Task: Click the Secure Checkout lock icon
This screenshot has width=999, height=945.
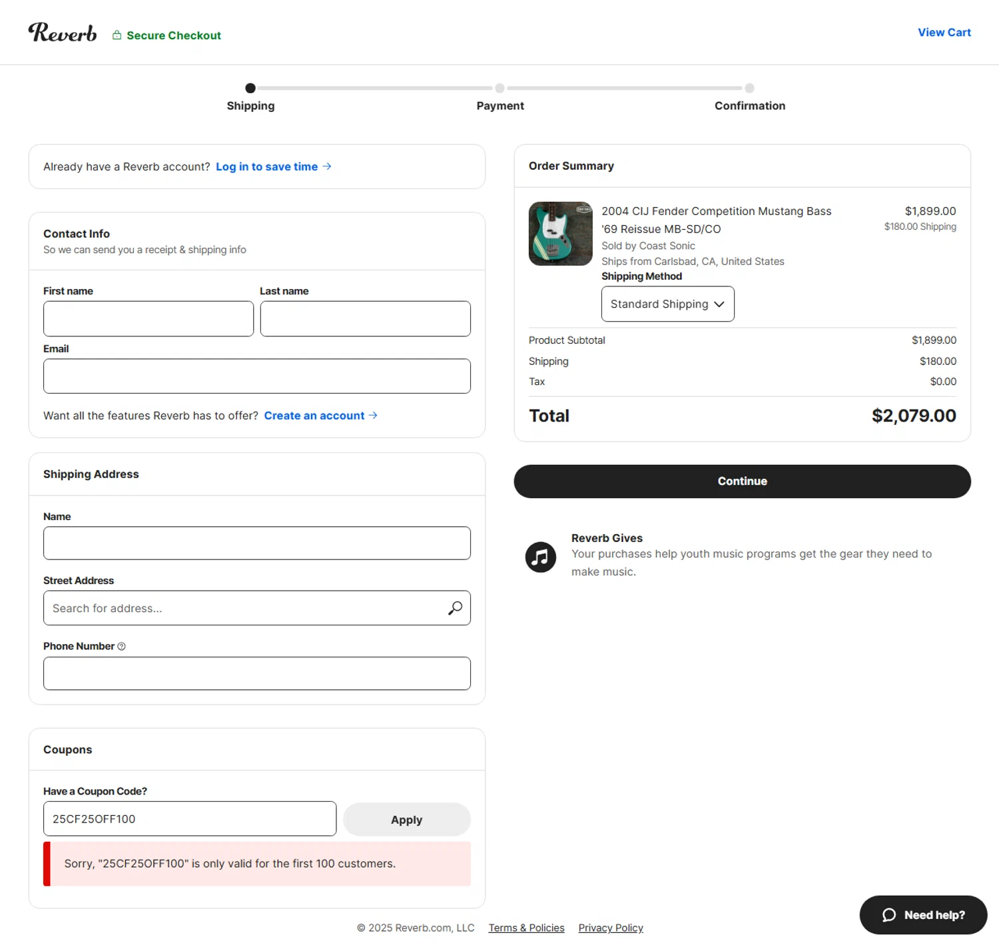Action: pos(117,35)
